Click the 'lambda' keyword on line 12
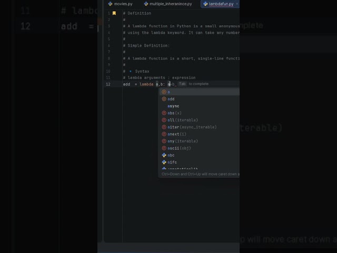This screenshot has height=253, width=337. [146, 84]
